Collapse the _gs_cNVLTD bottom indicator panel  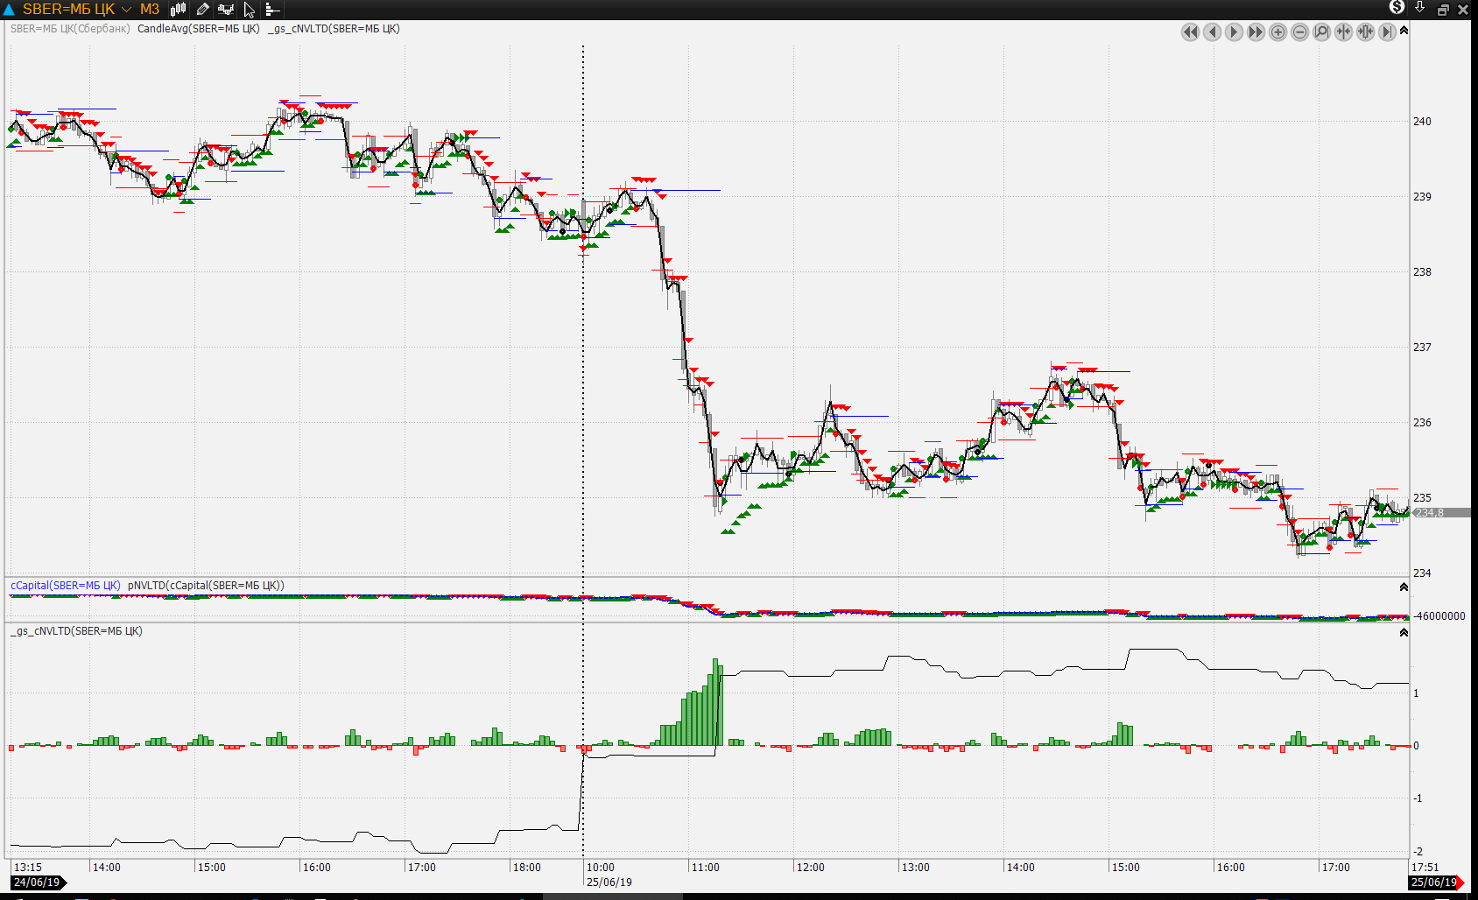pos(1404,633)
